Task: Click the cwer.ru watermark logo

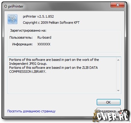Action: pyautogui.click(x=111, y=115)
